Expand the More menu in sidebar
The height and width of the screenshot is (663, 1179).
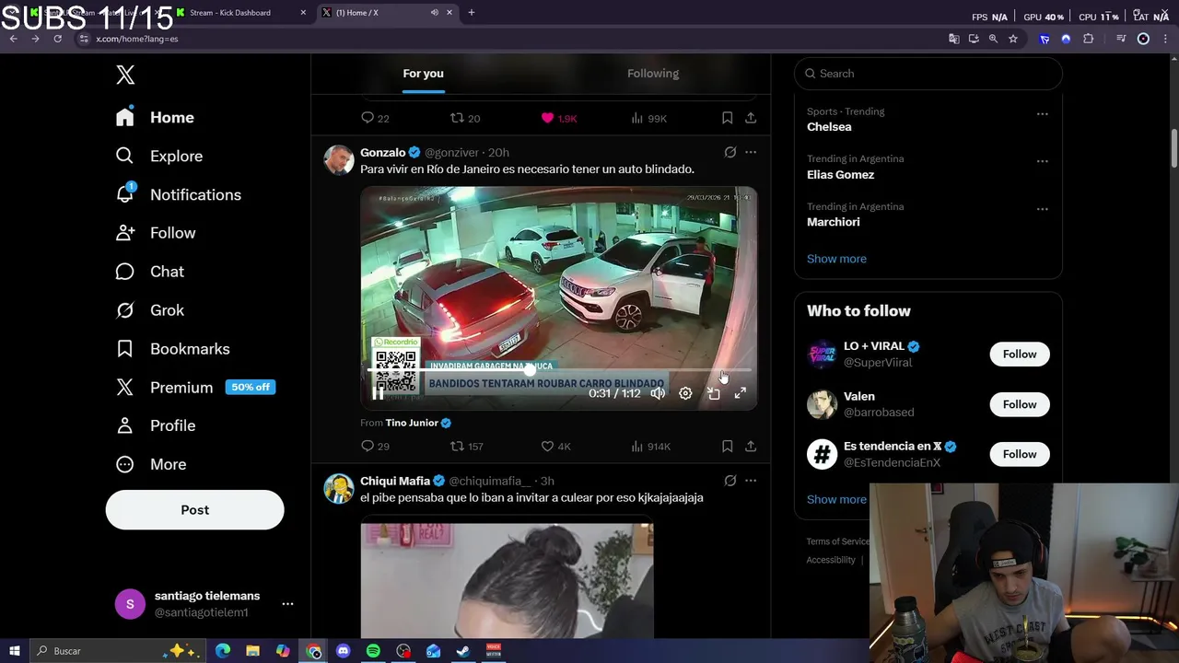[x=150, y=464]
